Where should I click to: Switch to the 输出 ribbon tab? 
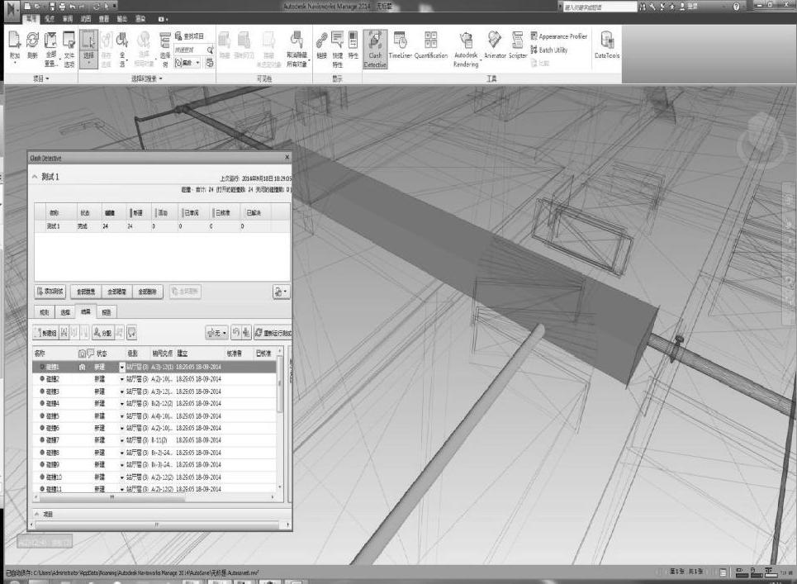pos(122,19)
